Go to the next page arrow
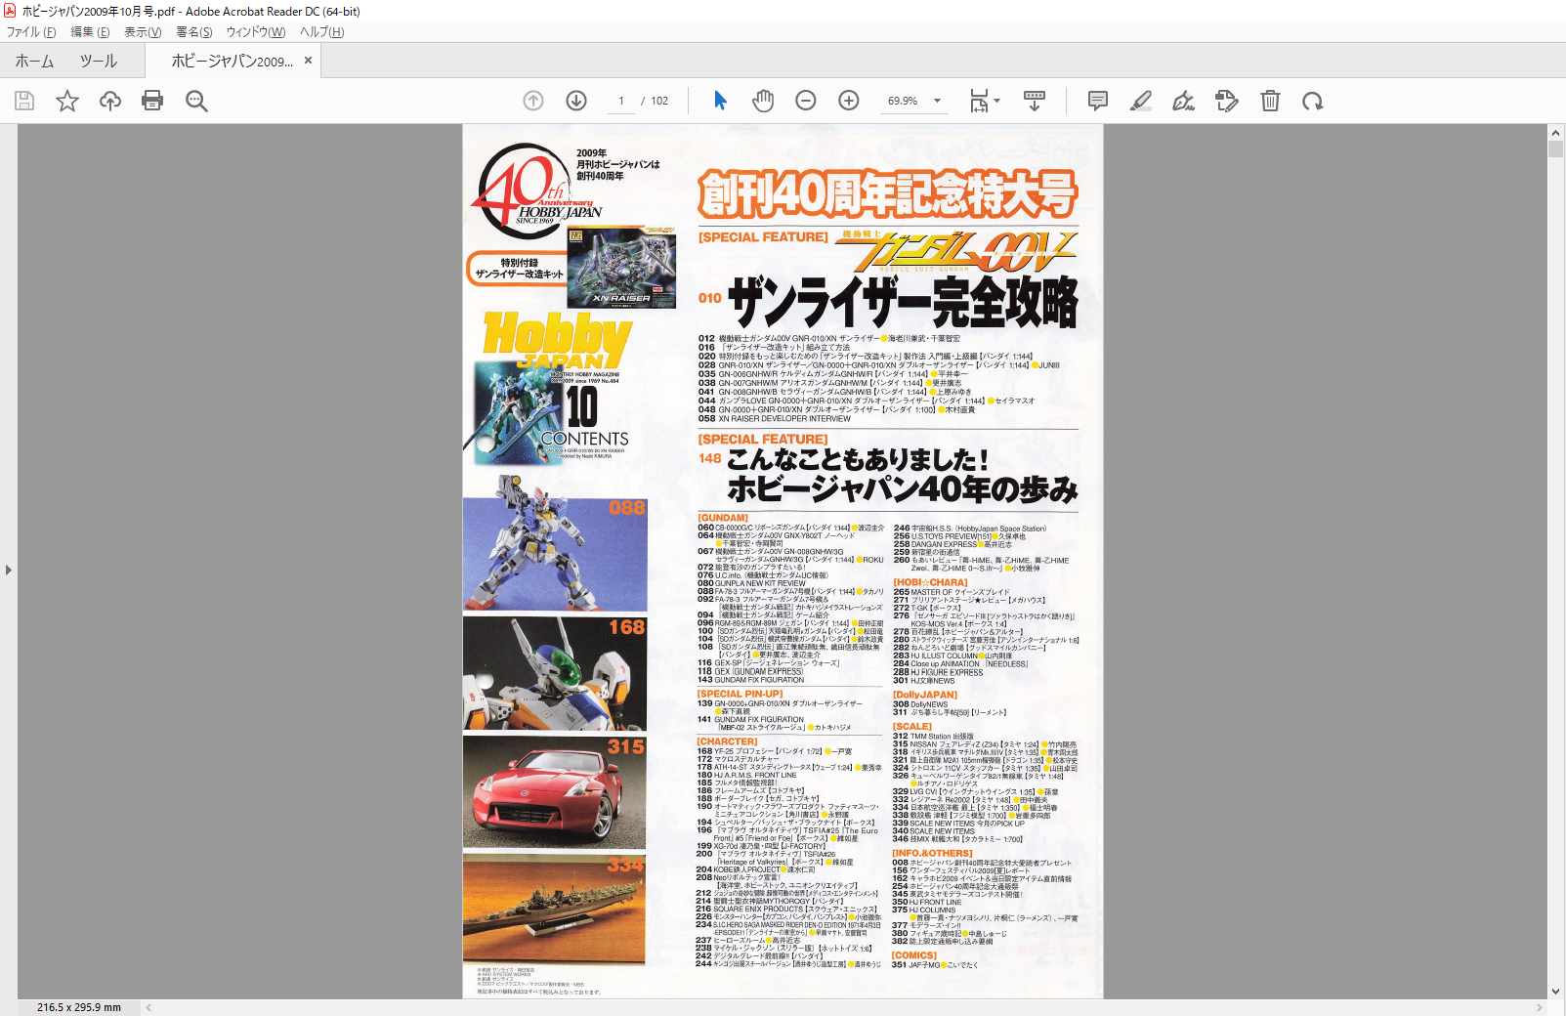This screenshot has height=1016, width=1566. click(x=576, y=101)
